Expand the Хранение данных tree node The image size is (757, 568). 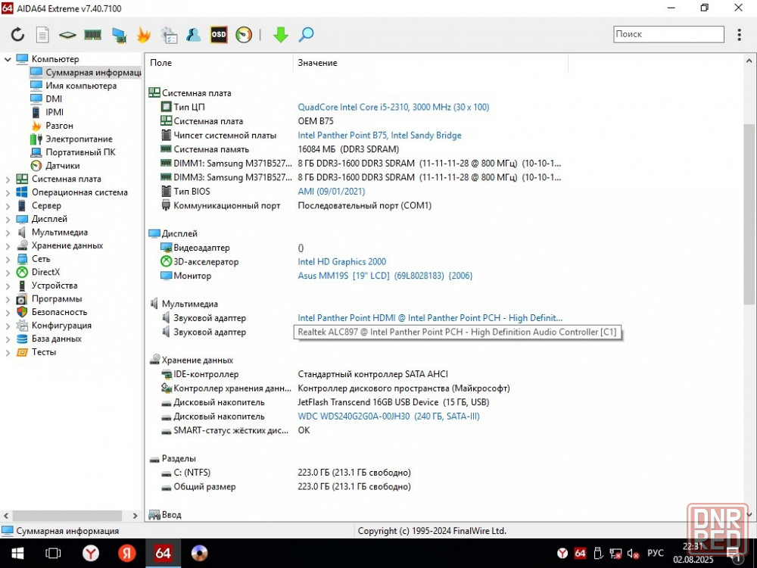click(x=8, y=246)
